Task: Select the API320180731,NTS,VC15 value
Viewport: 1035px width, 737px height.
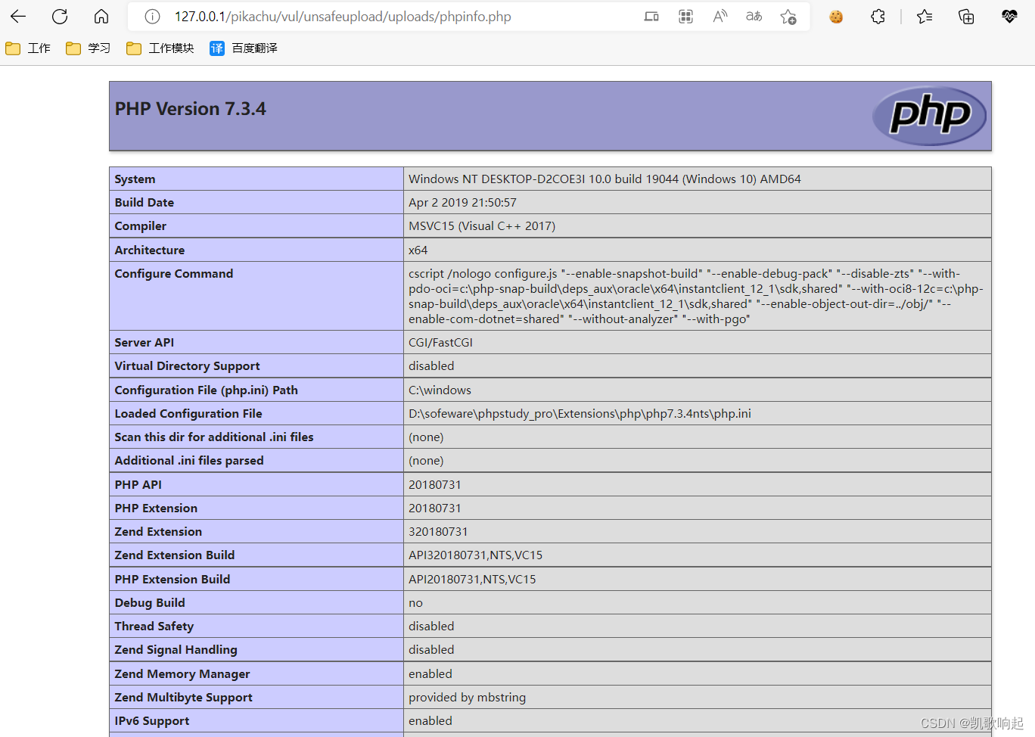Action: click(475, 555)
